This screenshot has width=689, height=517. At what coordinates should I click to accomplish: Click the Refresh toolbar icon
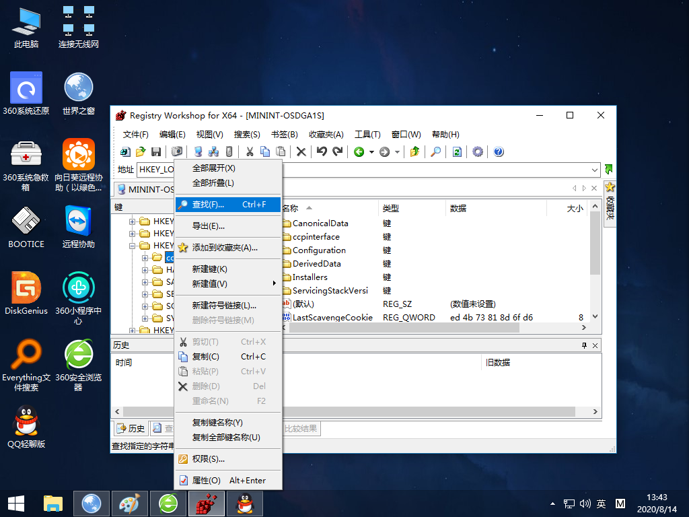coord(457,151)
